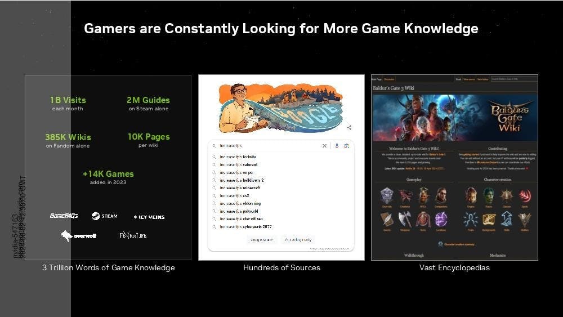The height and width of the screenshot is (317, 563).
Task: Switch to the wiki Discussion tab
Action: click(x=389, y=79)
